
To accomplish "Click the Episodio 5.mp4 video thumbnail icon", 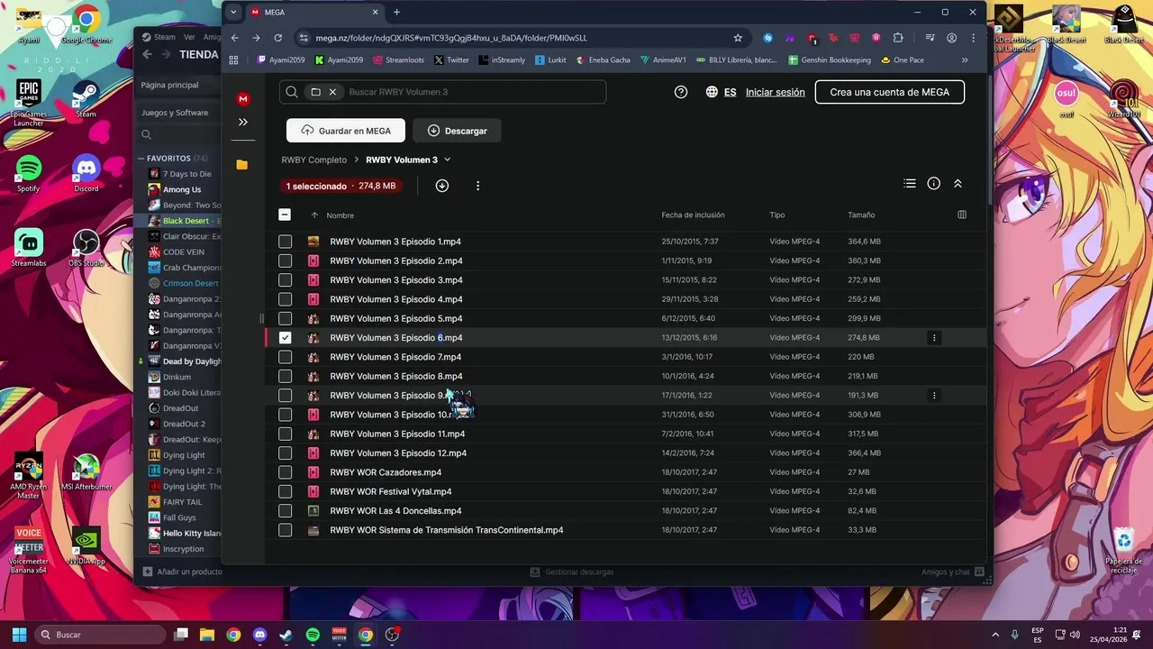I will point(313,318).
